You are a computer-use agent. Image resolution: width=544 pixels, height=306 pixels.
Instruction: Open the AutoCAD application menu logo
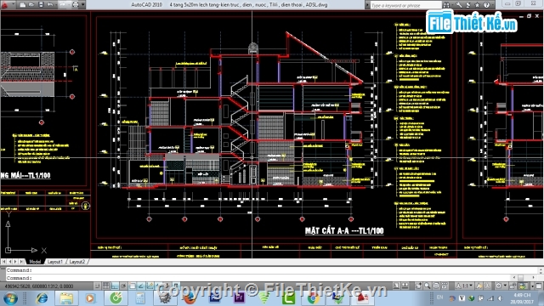pyautogui.click(x=5, y=4)
